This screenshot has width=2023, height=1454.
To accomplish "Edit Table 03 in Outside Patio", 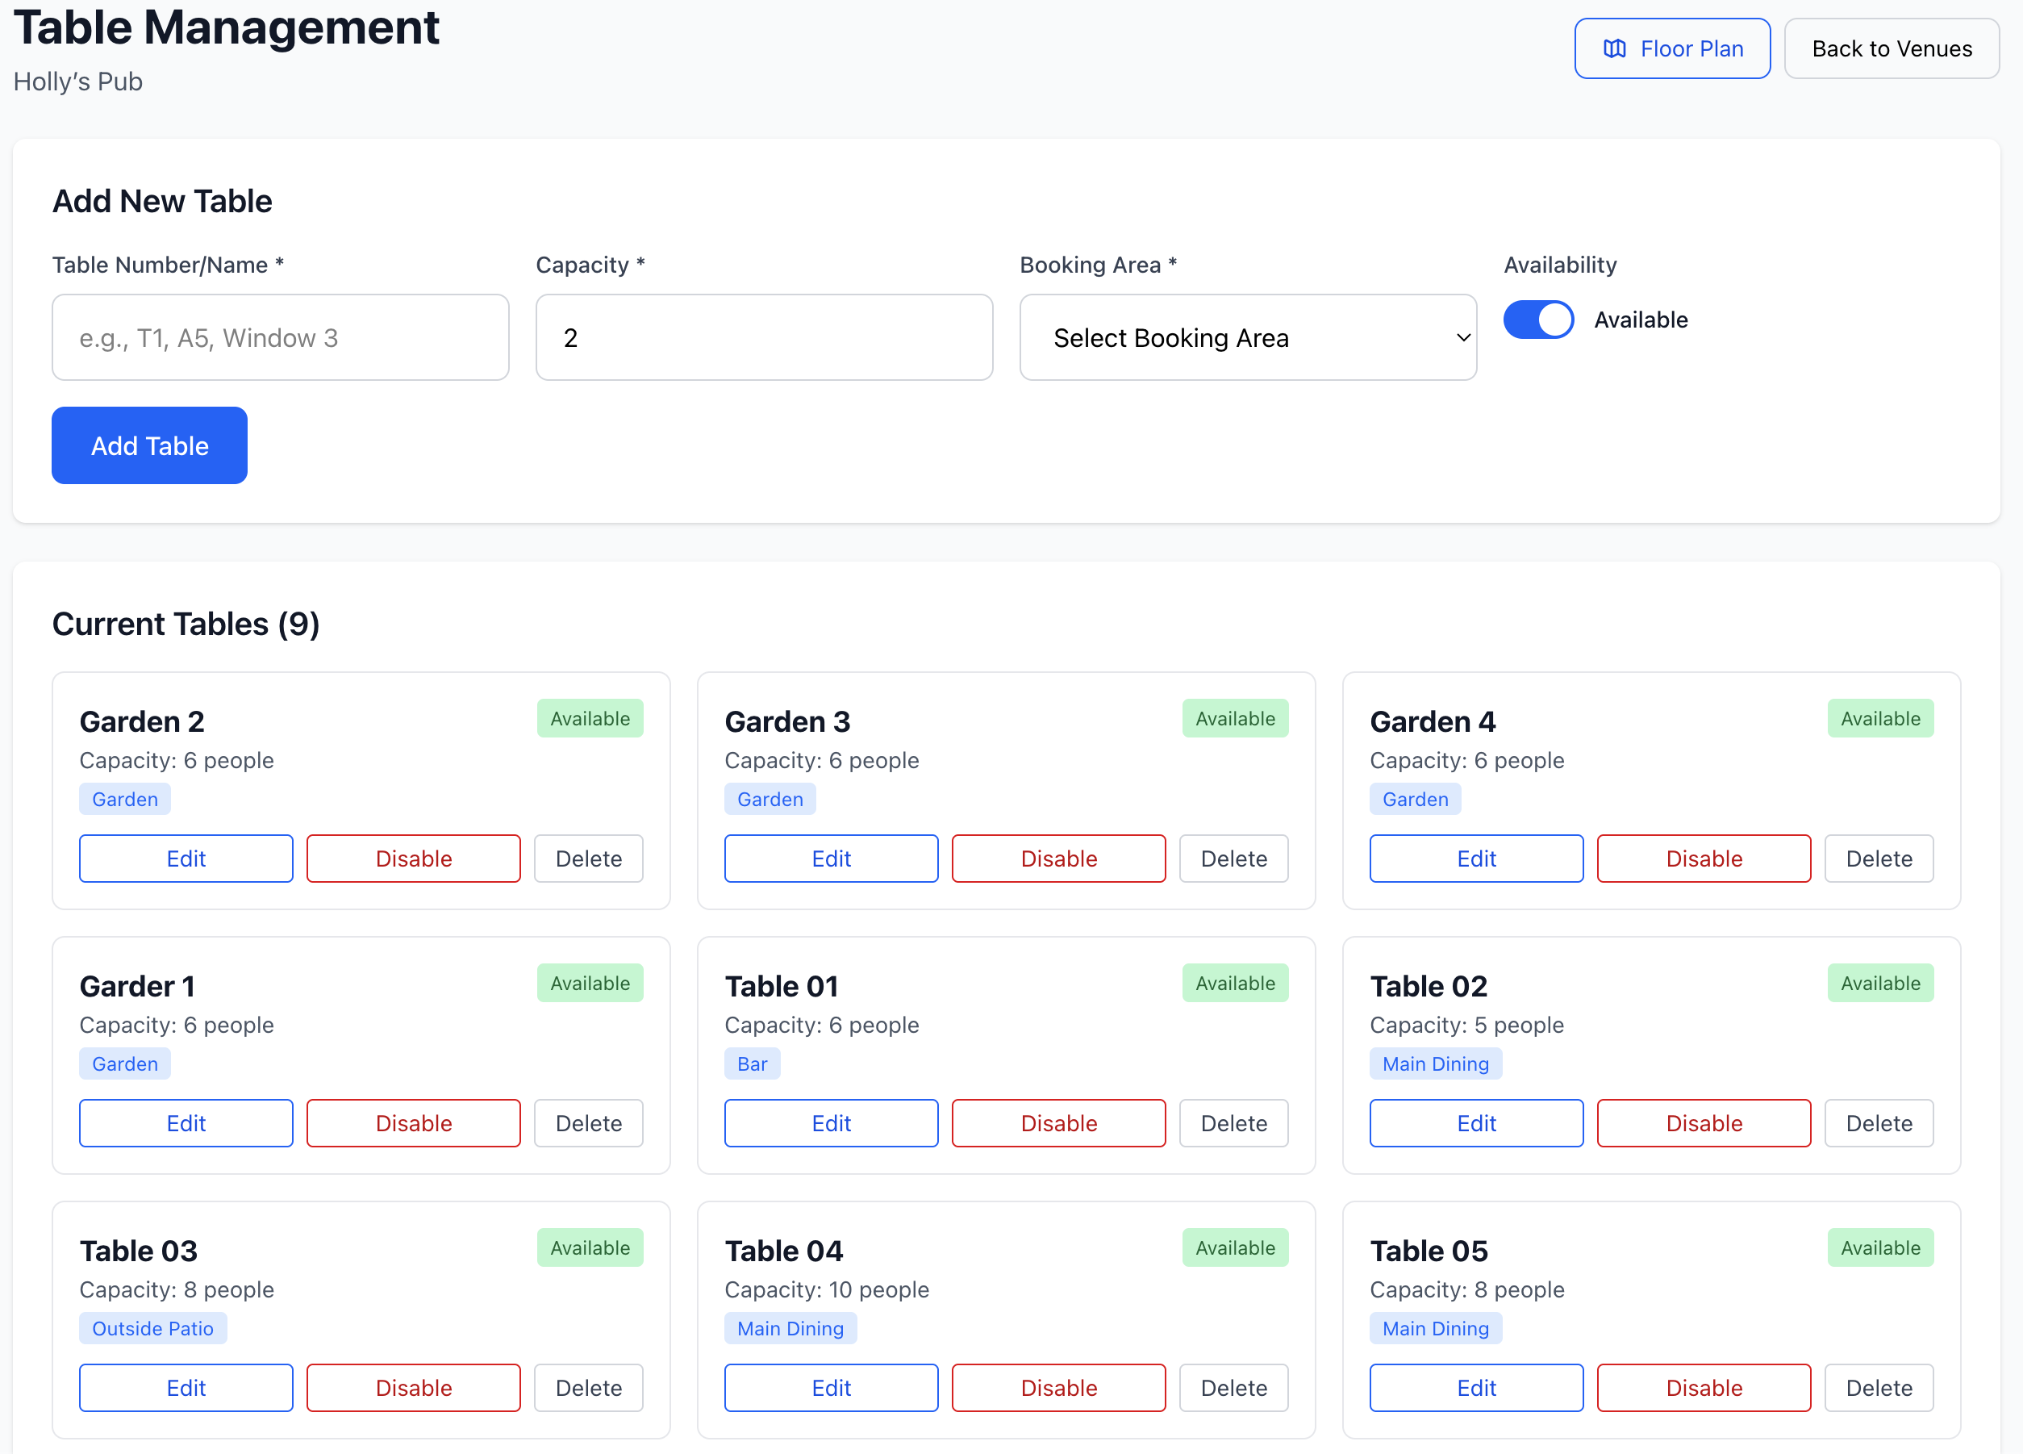I will (186, 1387).
